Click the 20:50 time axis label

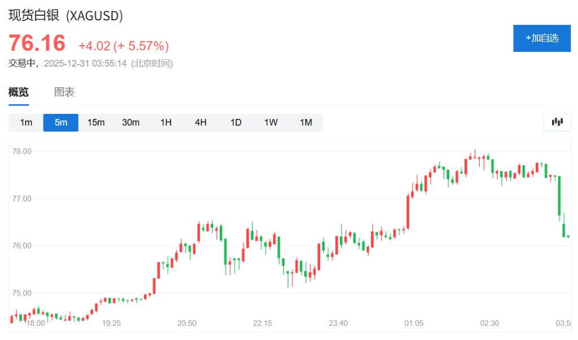point(187,323)
